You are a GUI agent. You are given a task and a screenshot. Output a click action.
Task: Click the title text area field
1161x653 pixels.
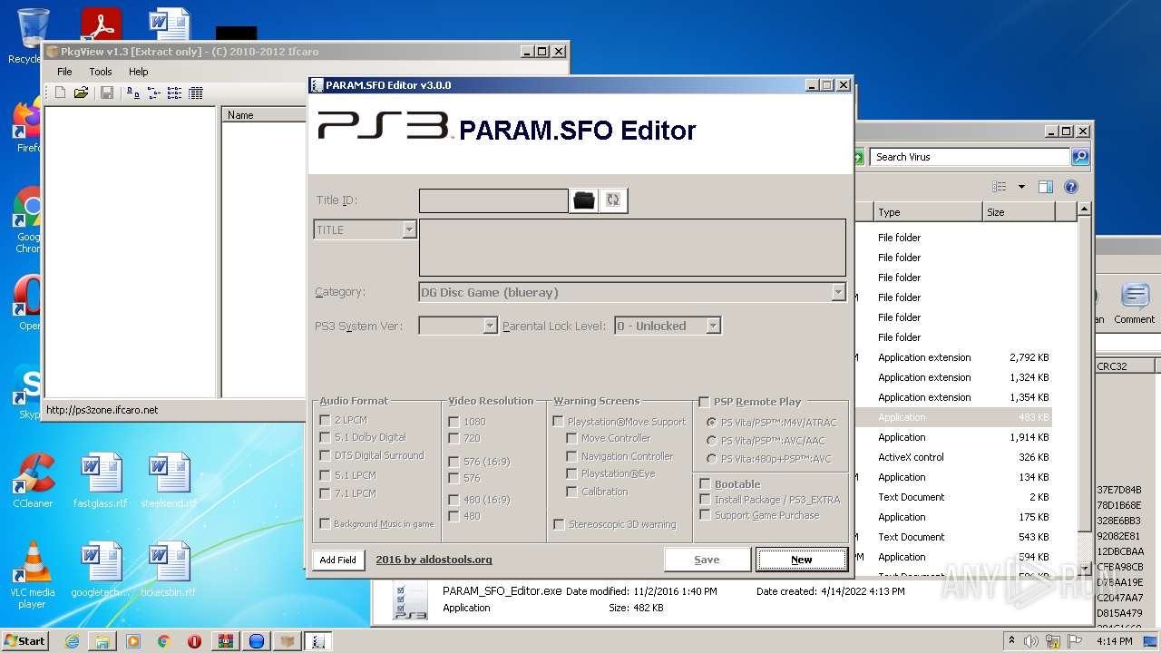tap(632, 247)
